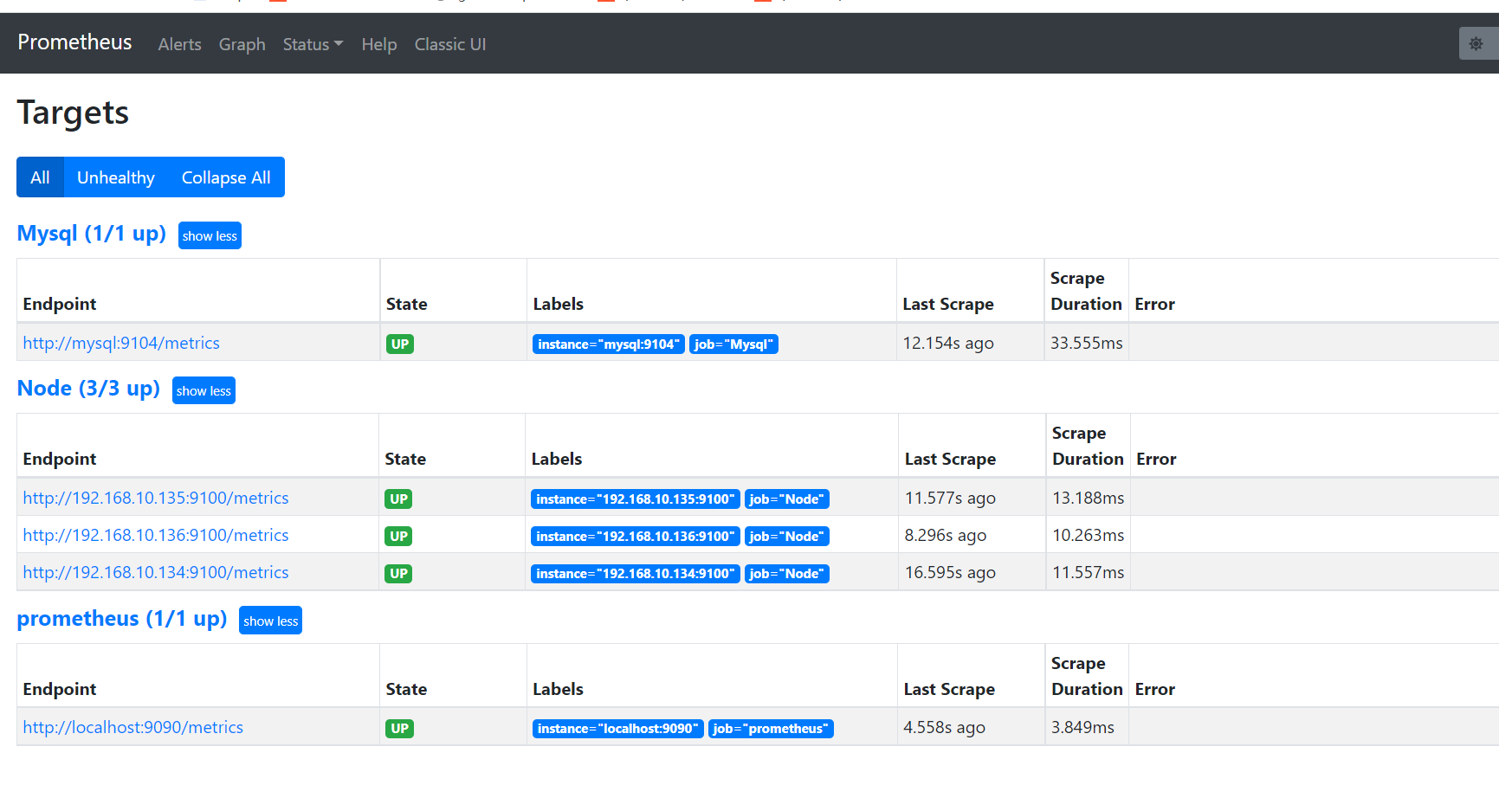The image size is (1499, 798).
Task: Open the Help page
Action: click(379, 44)
